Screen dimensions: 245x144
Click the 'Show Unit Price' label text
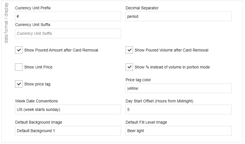click(x=38, y=67)
